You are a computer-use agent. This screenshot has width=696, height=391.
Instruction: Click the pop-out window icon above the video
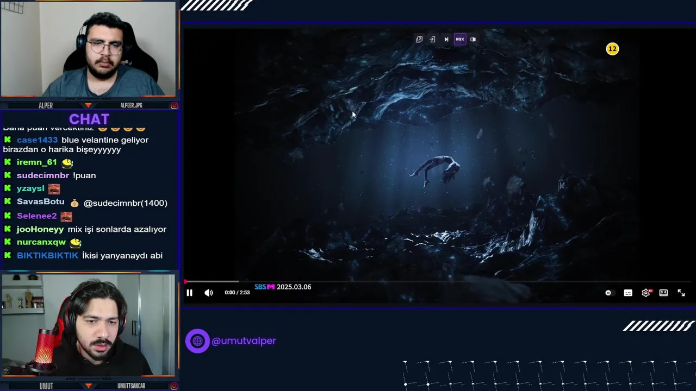point(419,39)
